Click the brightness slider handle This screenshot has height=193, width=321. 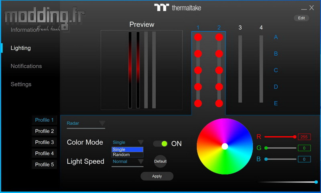tap(316, 182)
